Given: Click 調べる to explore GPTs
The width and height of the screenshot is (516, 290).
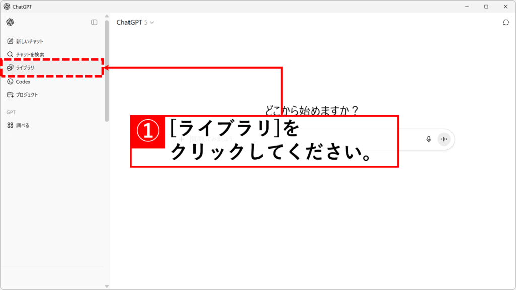Looking at the screenshot, I should (x=22, y=125).
